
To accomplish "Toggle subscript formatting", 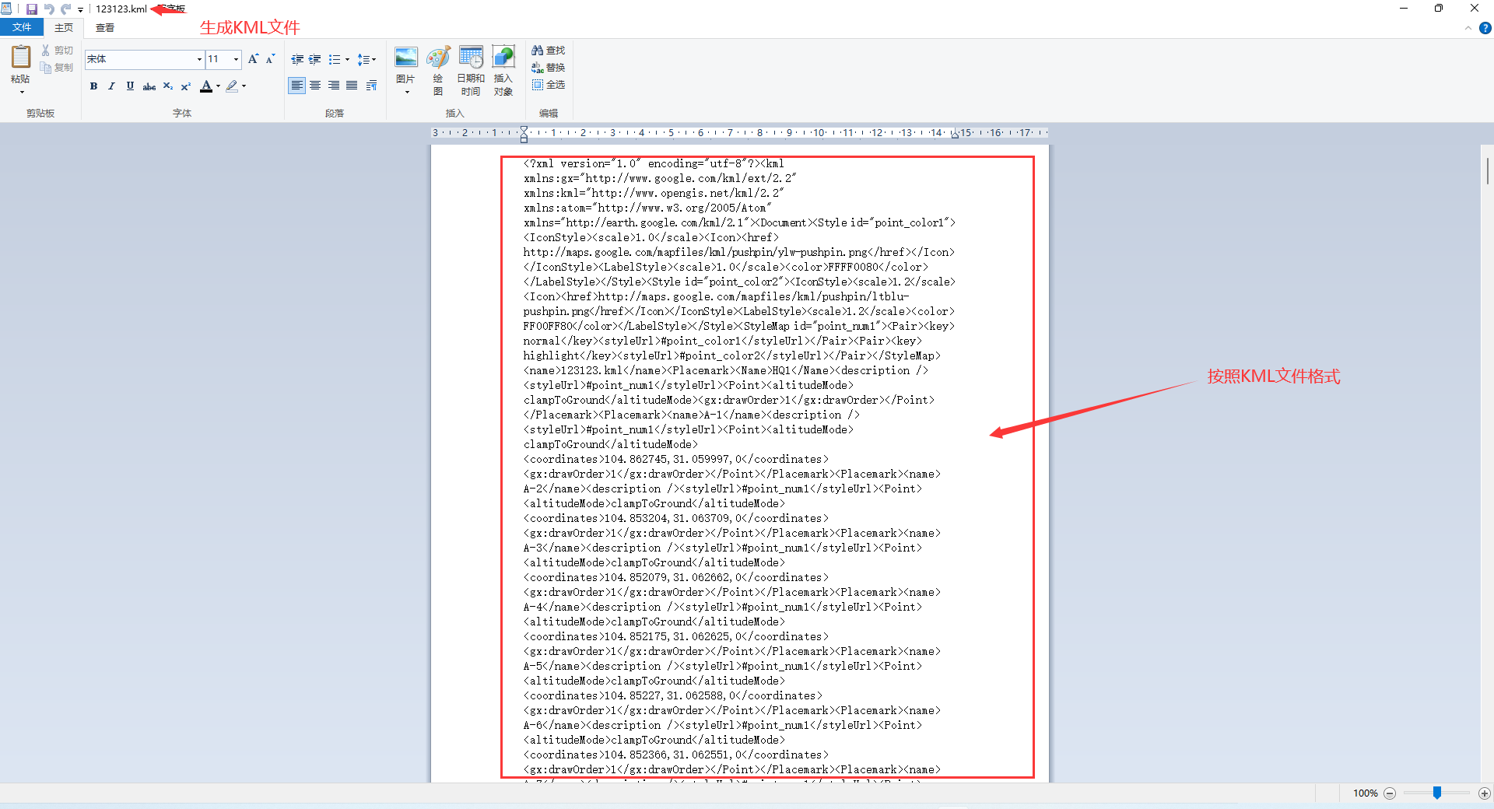I will [x=168, y=86].
